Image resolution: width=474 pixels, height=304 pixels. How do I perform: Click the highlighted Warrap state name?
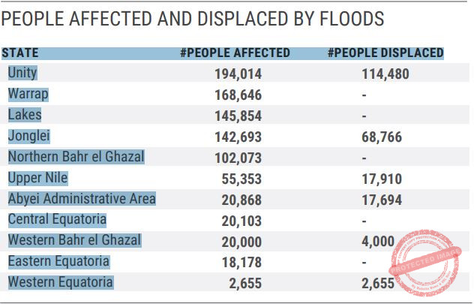pos(28,94)
